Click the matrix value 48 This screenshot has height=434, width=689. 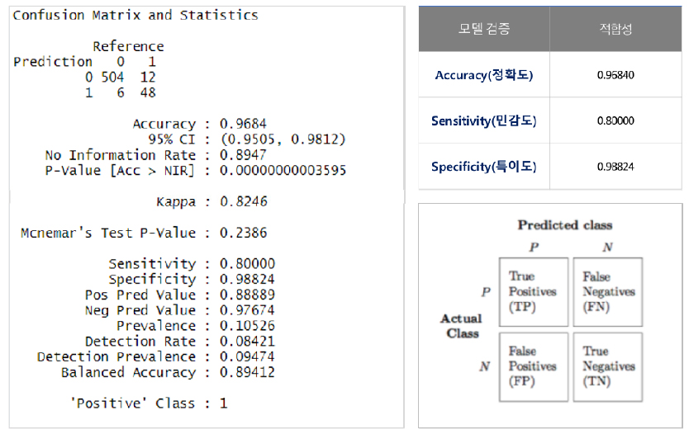148,92
